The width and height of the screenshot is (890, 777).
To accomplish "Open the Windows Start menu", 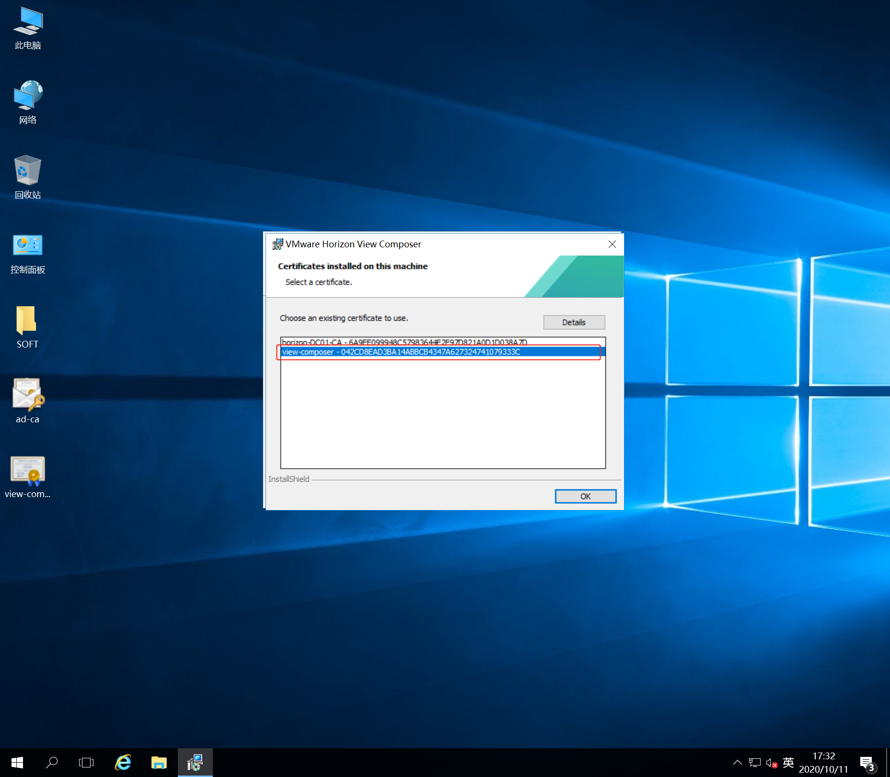I will 17,763.
